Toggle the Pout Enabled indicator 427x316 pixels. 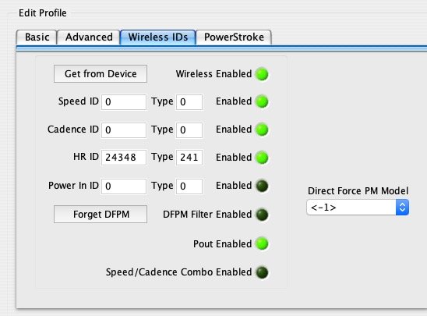pyautogui.click(x=262, y=243)
